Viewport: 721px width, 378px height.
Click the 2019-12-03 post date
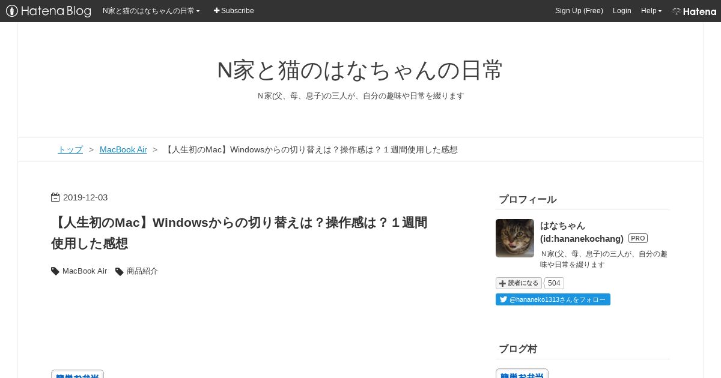coord(85,197)
